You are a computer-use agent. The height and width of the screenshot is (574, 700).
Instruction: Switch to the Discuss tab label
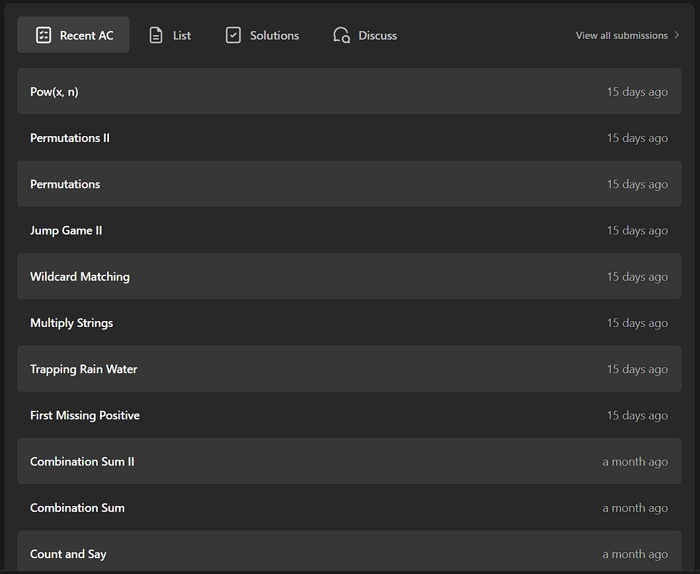coord(377,36)
